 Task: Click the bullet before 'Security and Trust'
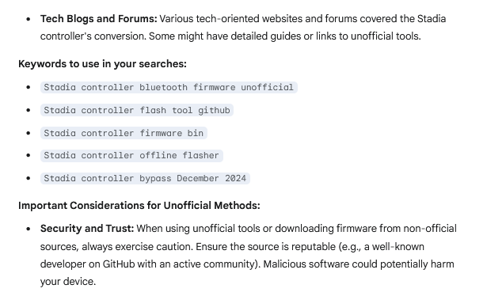pos(29,229)
